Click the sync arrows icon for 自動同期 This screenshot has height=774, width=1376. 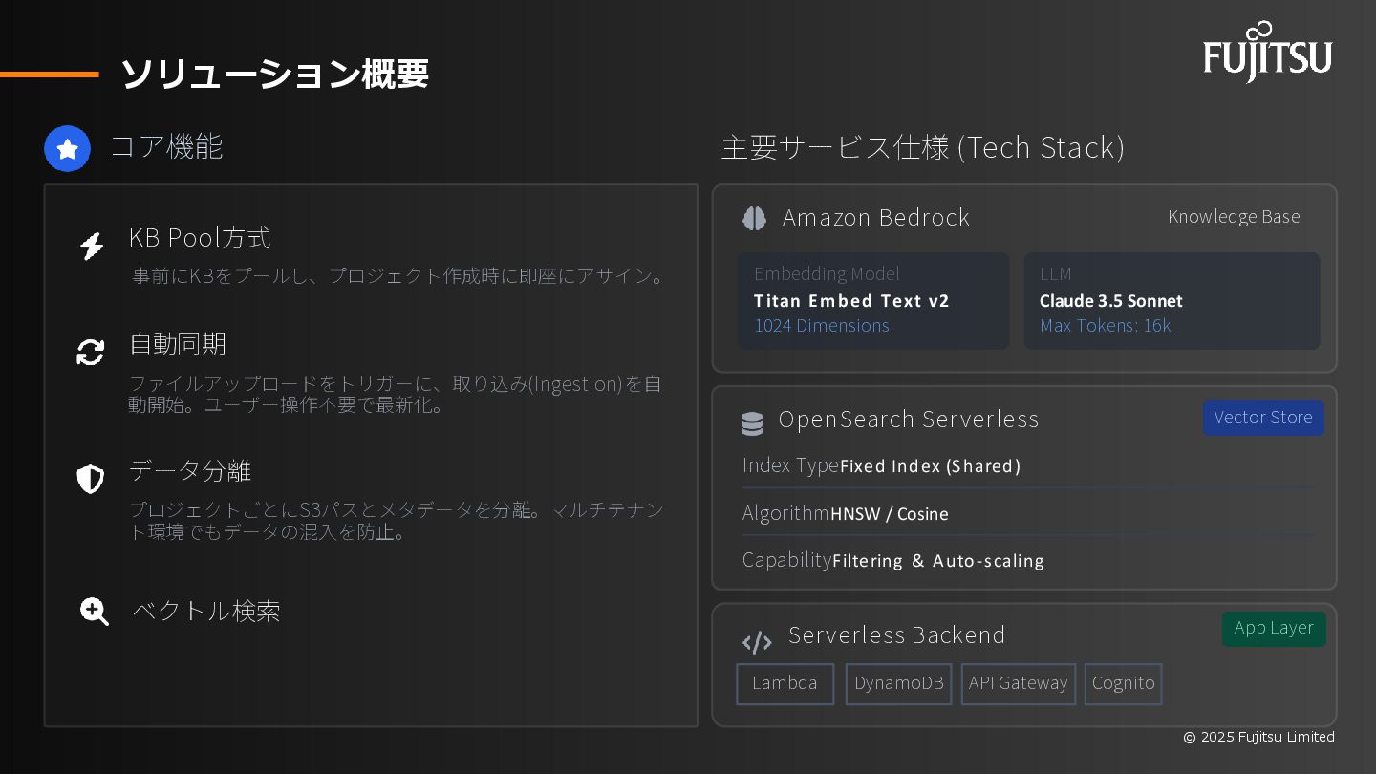point(91,352)
